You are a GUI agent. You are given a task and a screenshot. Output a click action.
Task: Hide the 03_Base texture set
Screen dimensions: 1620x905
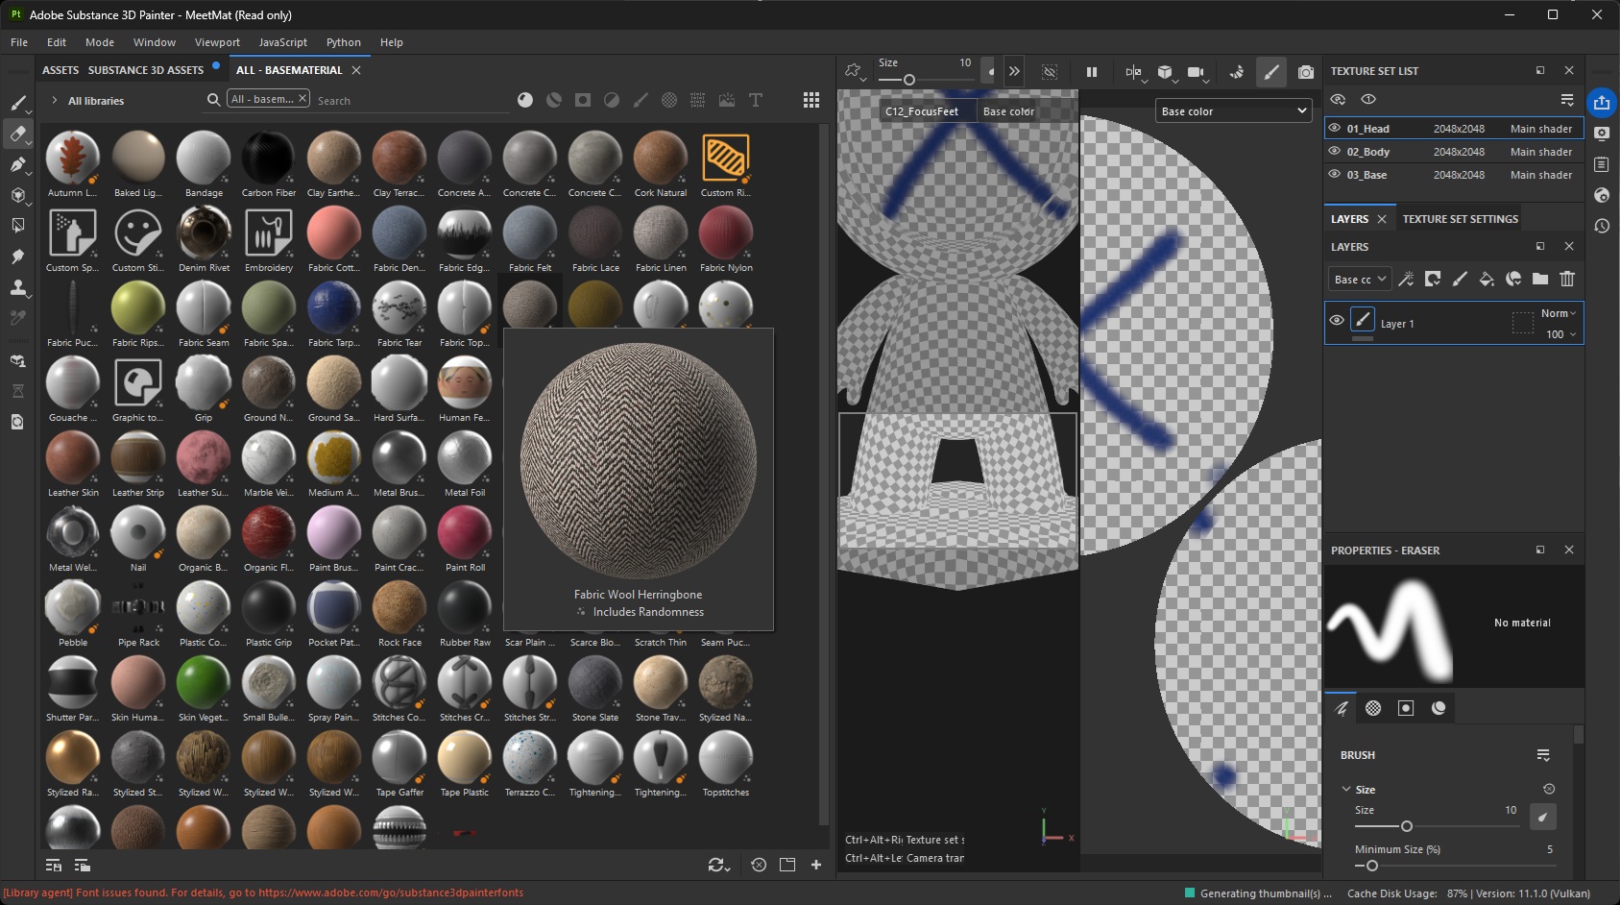click(x=1334, y=175)
